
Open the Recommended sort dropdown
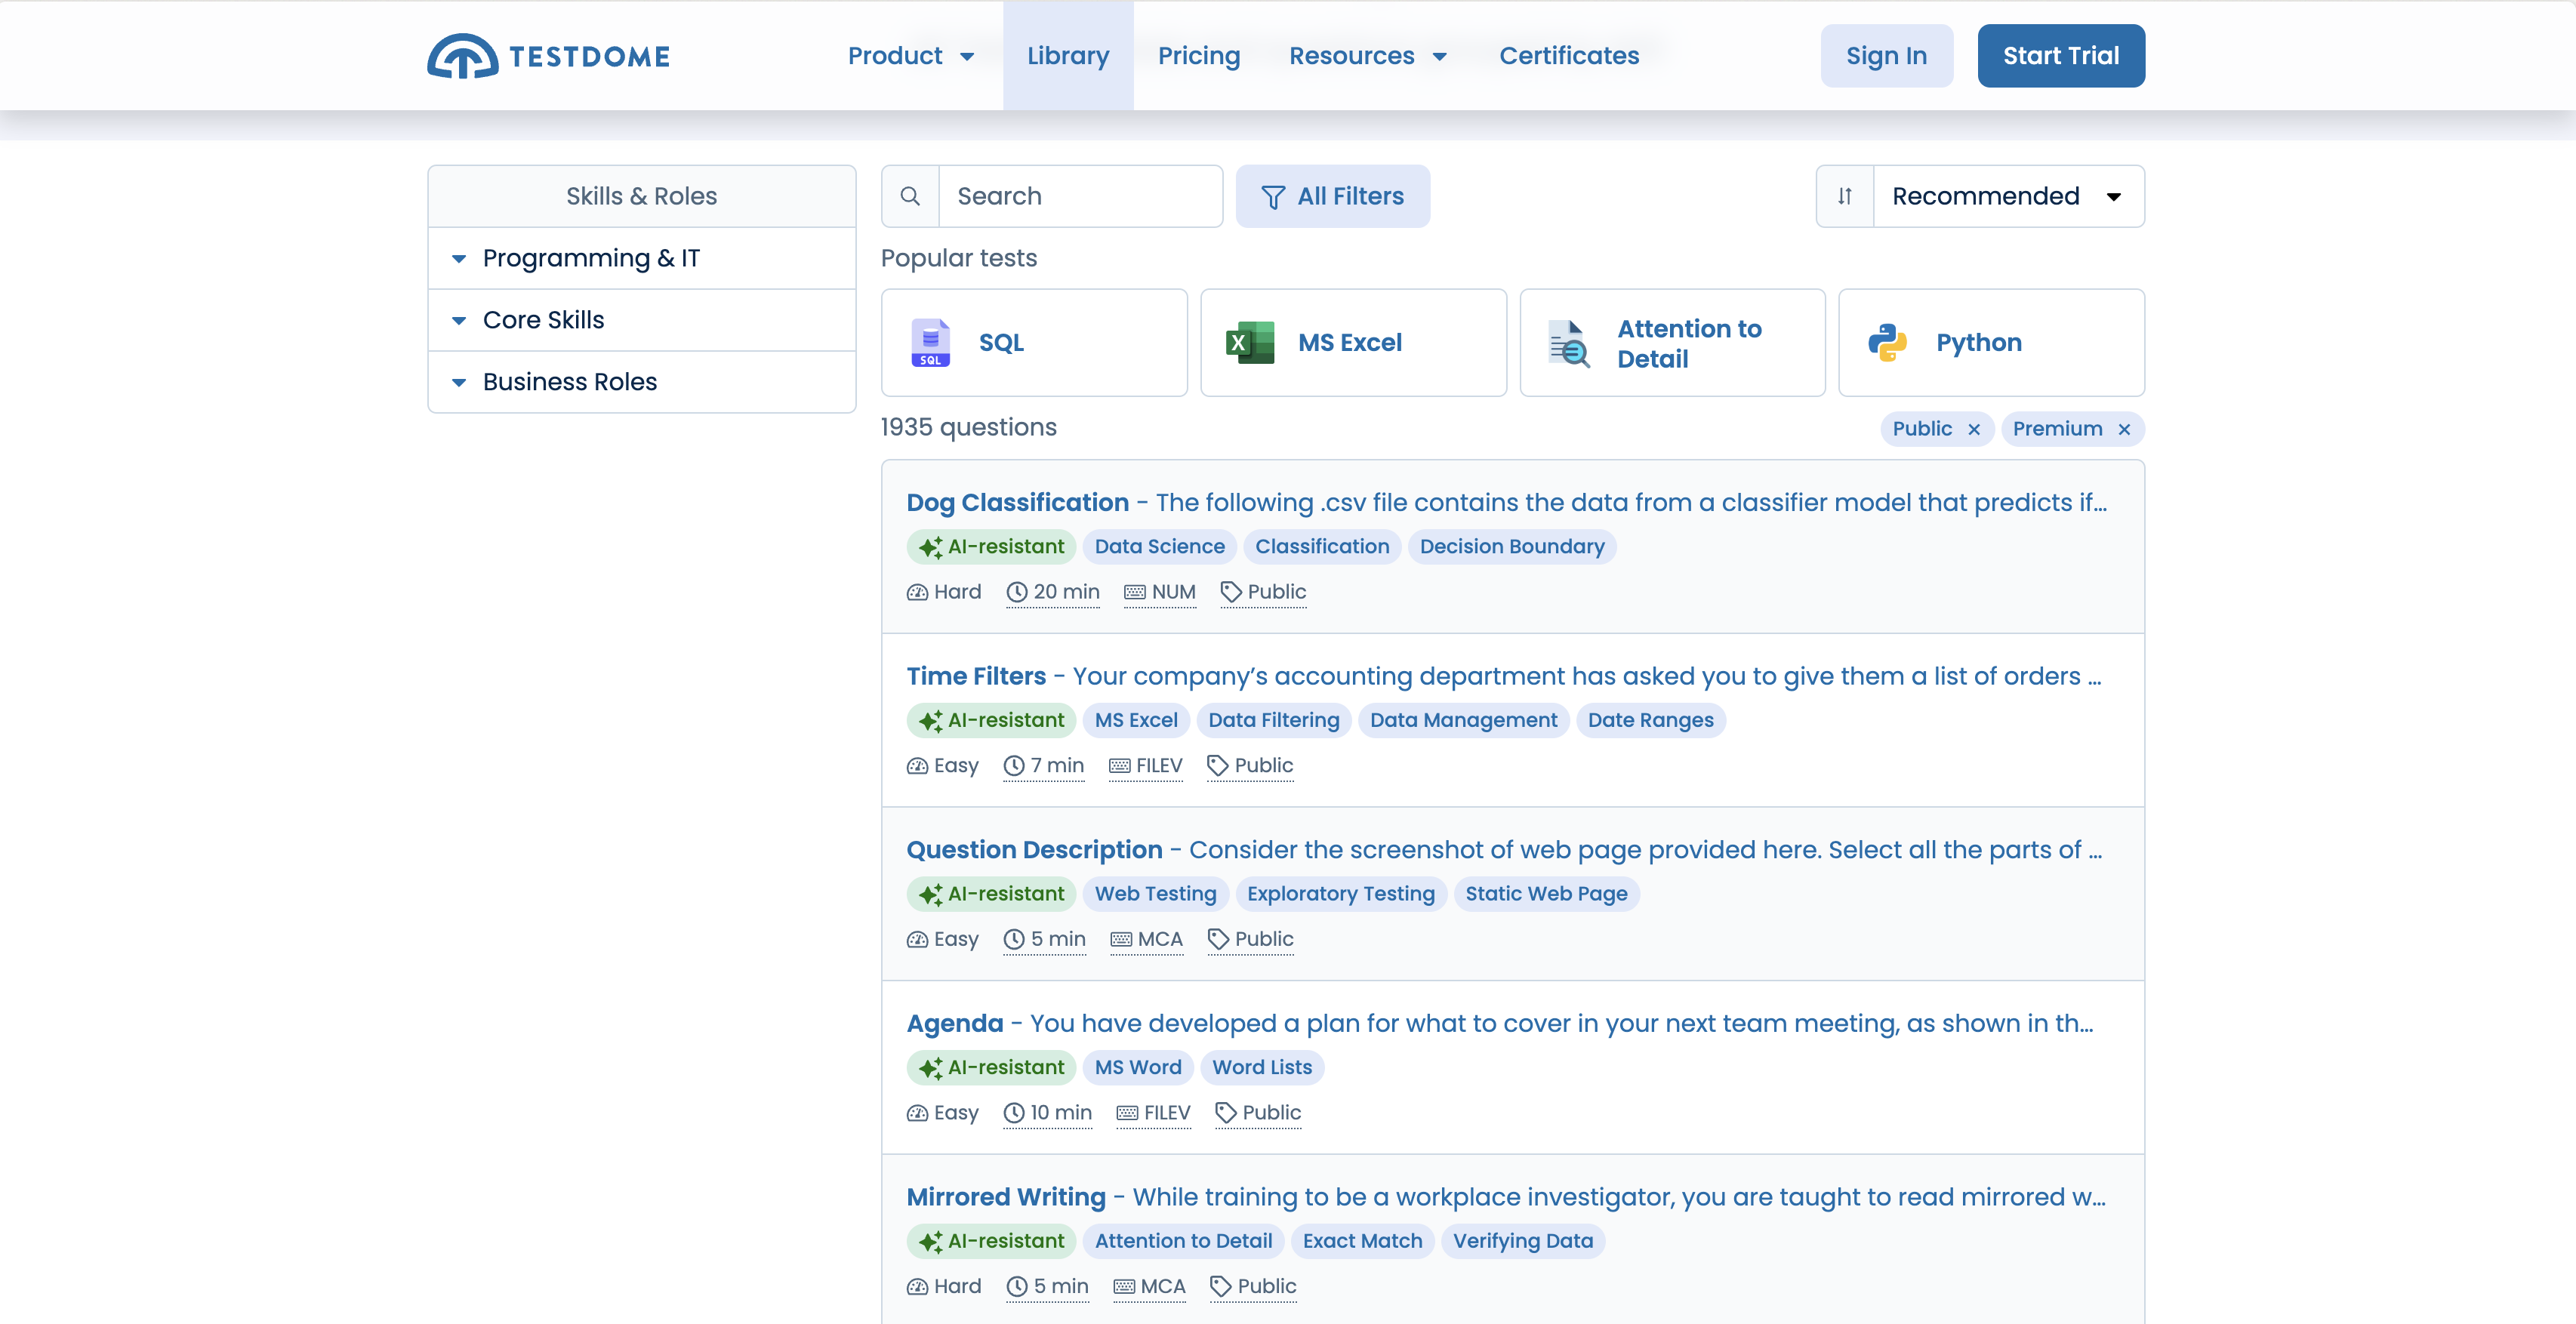[x=2008, y=196]
